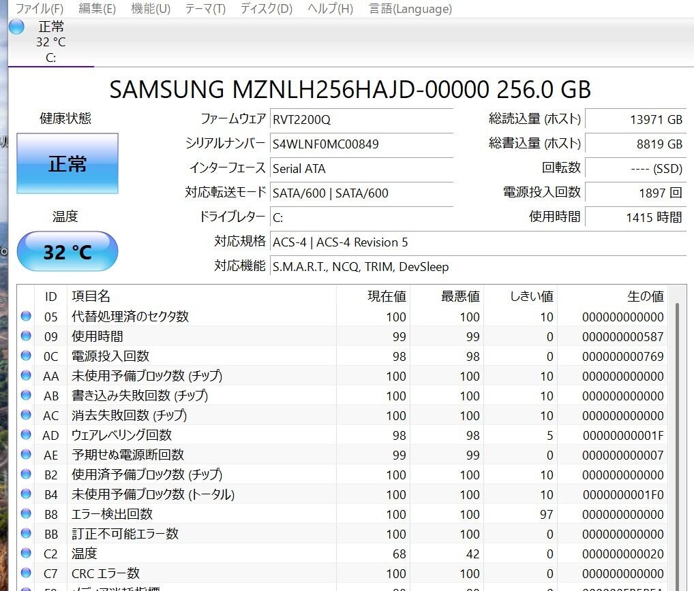
Task: Click status icon for エラー検出回数 row
Action: [x=26, y=513]
